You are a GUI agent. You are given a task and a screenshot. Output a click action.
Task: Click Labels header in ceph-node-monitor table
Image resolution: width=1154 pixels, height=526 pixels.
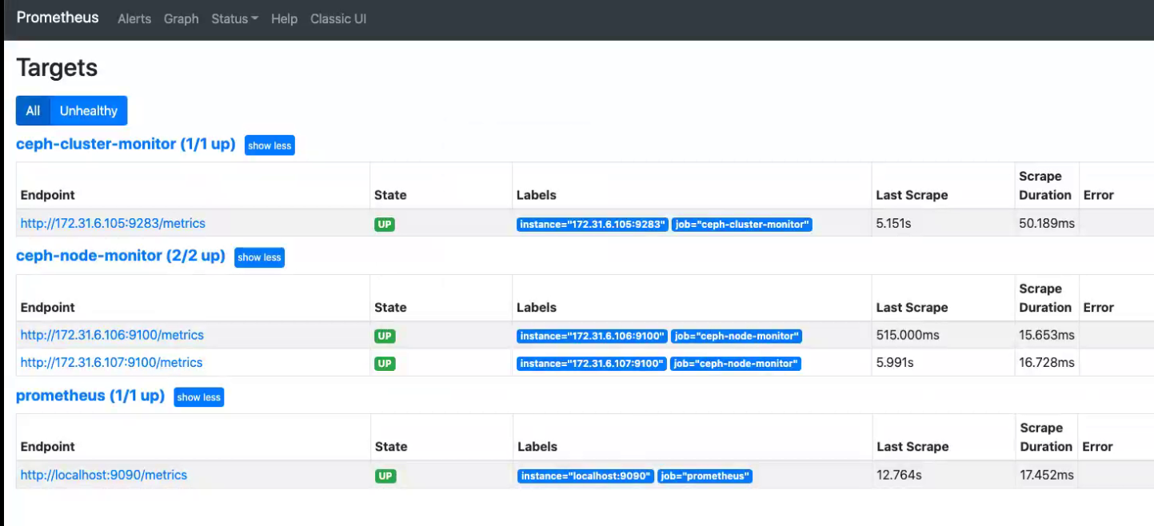click(x=537, y=307)
